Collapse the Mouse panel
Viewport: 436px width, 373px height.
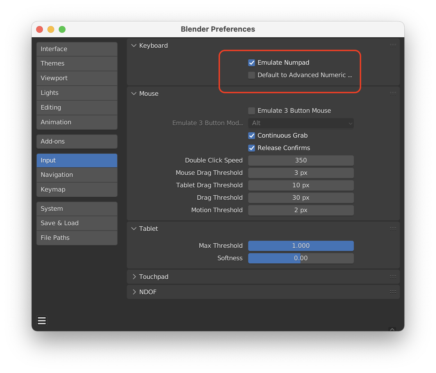click(x=134, y=94)
